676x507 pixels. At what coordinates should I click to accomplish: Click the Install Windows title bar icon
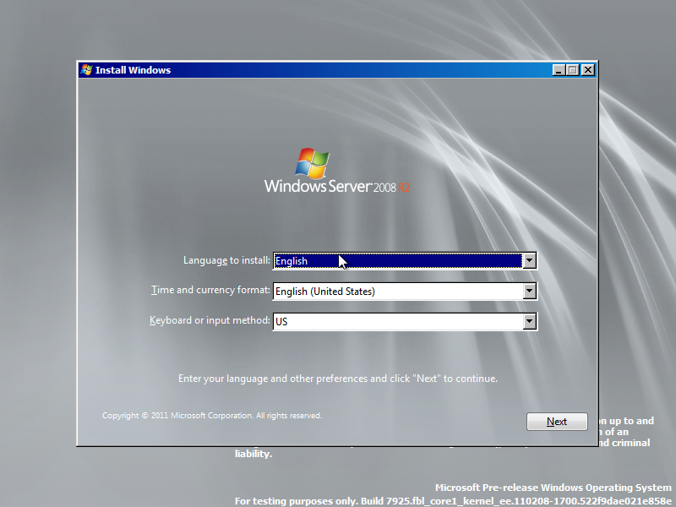86,70
